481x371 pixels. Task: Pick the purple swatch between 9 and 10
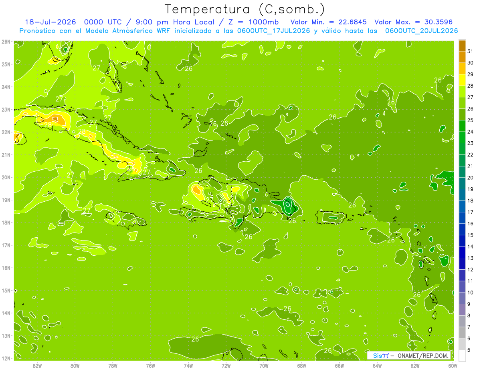(462, 298)
